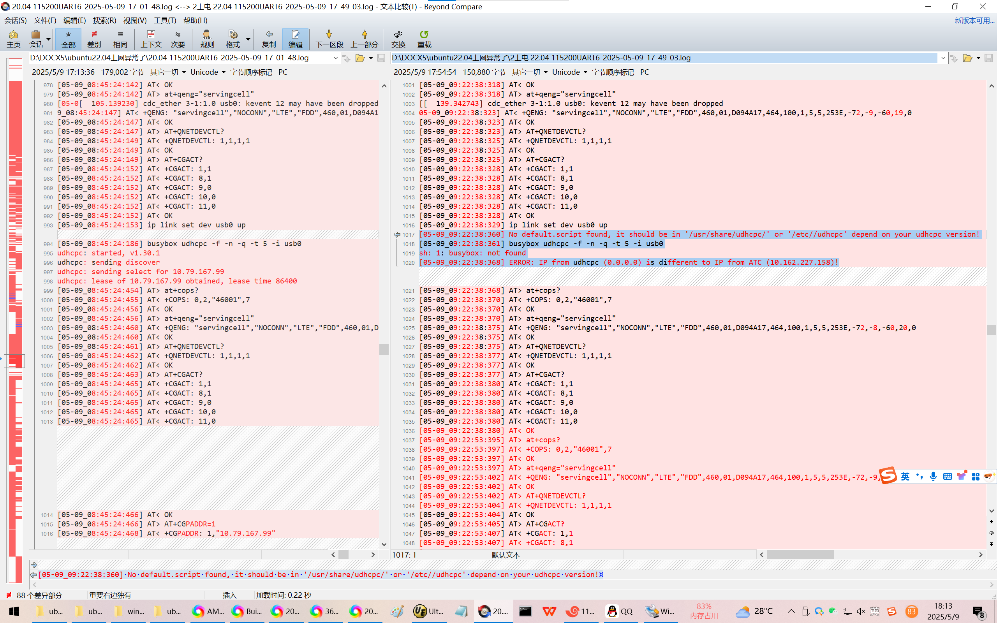Open the Format (格式) dropdown arrow

248,39
